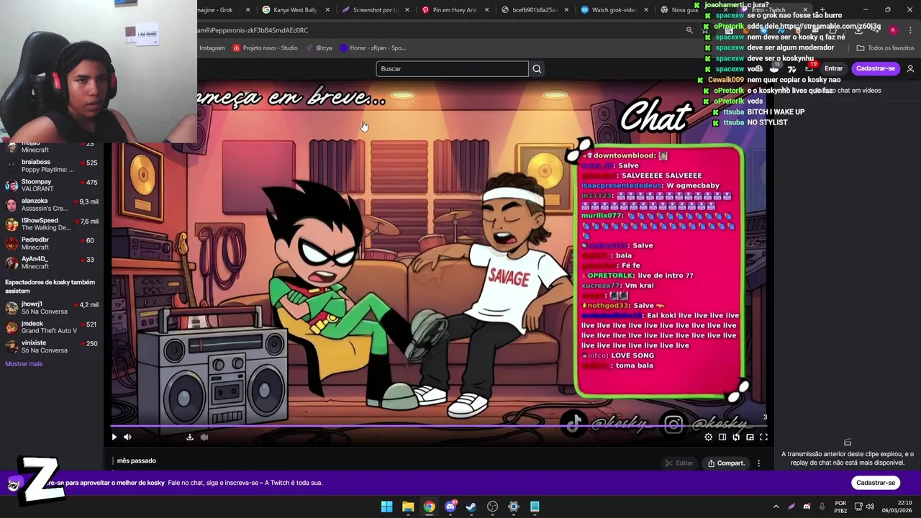Open the user profile icon menu
This screenshot has height=518, width=921.
910,68
